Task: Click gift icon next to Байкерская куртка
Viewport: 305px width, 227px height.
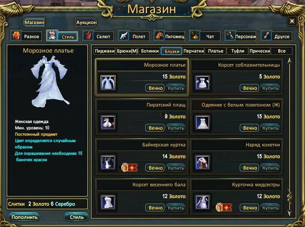Action: click(x=129, y=167)
